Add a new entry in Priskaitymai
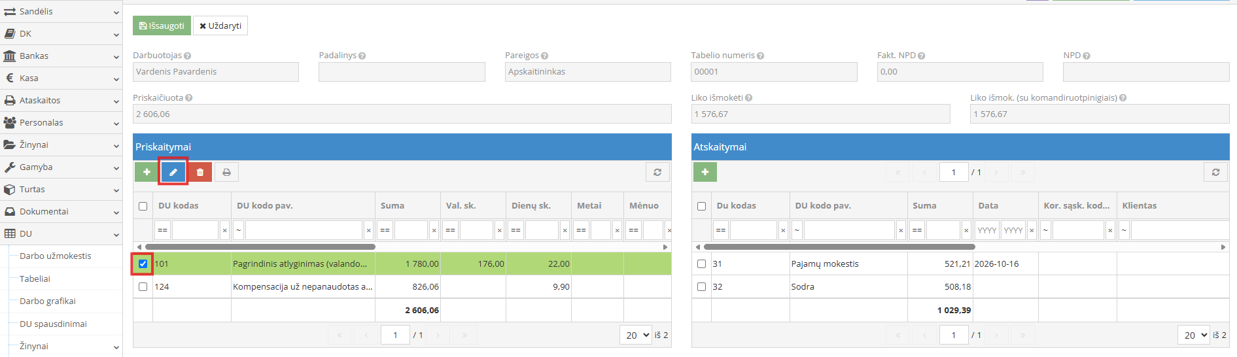The height and width of the screenshot is (357, 1237). 147,172
